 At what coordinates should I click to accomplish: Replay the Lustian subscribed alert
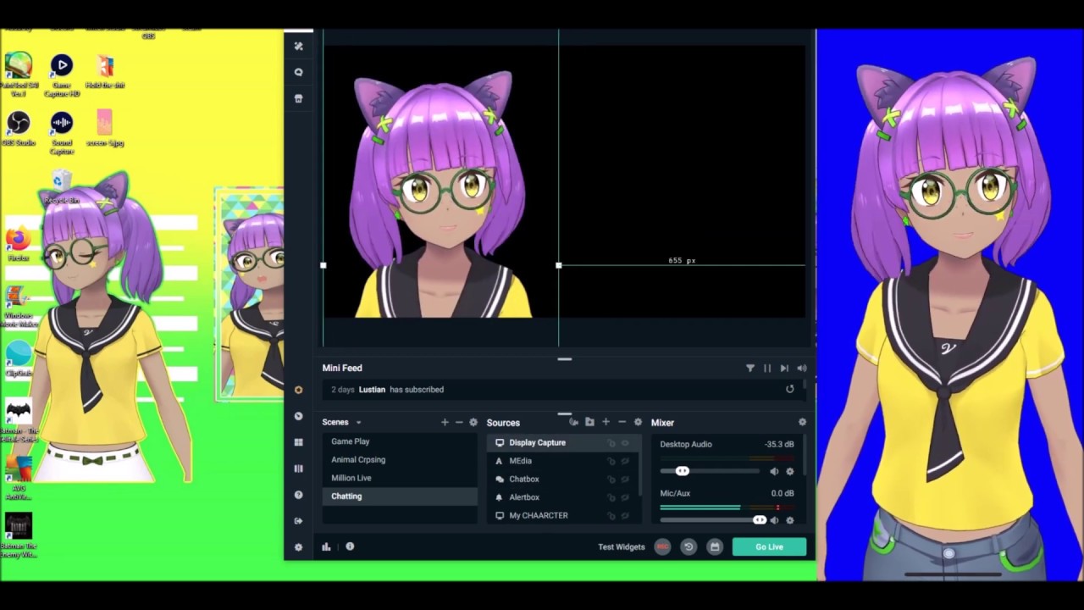click(789, 389)
